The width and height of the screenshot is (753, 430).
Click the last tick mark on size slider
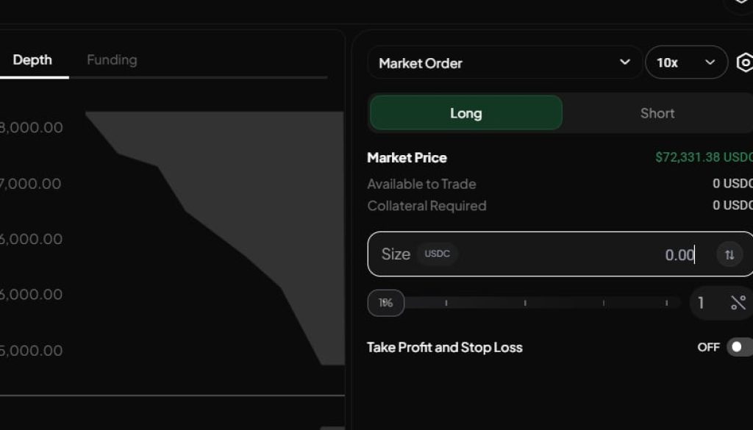point(667,303)
